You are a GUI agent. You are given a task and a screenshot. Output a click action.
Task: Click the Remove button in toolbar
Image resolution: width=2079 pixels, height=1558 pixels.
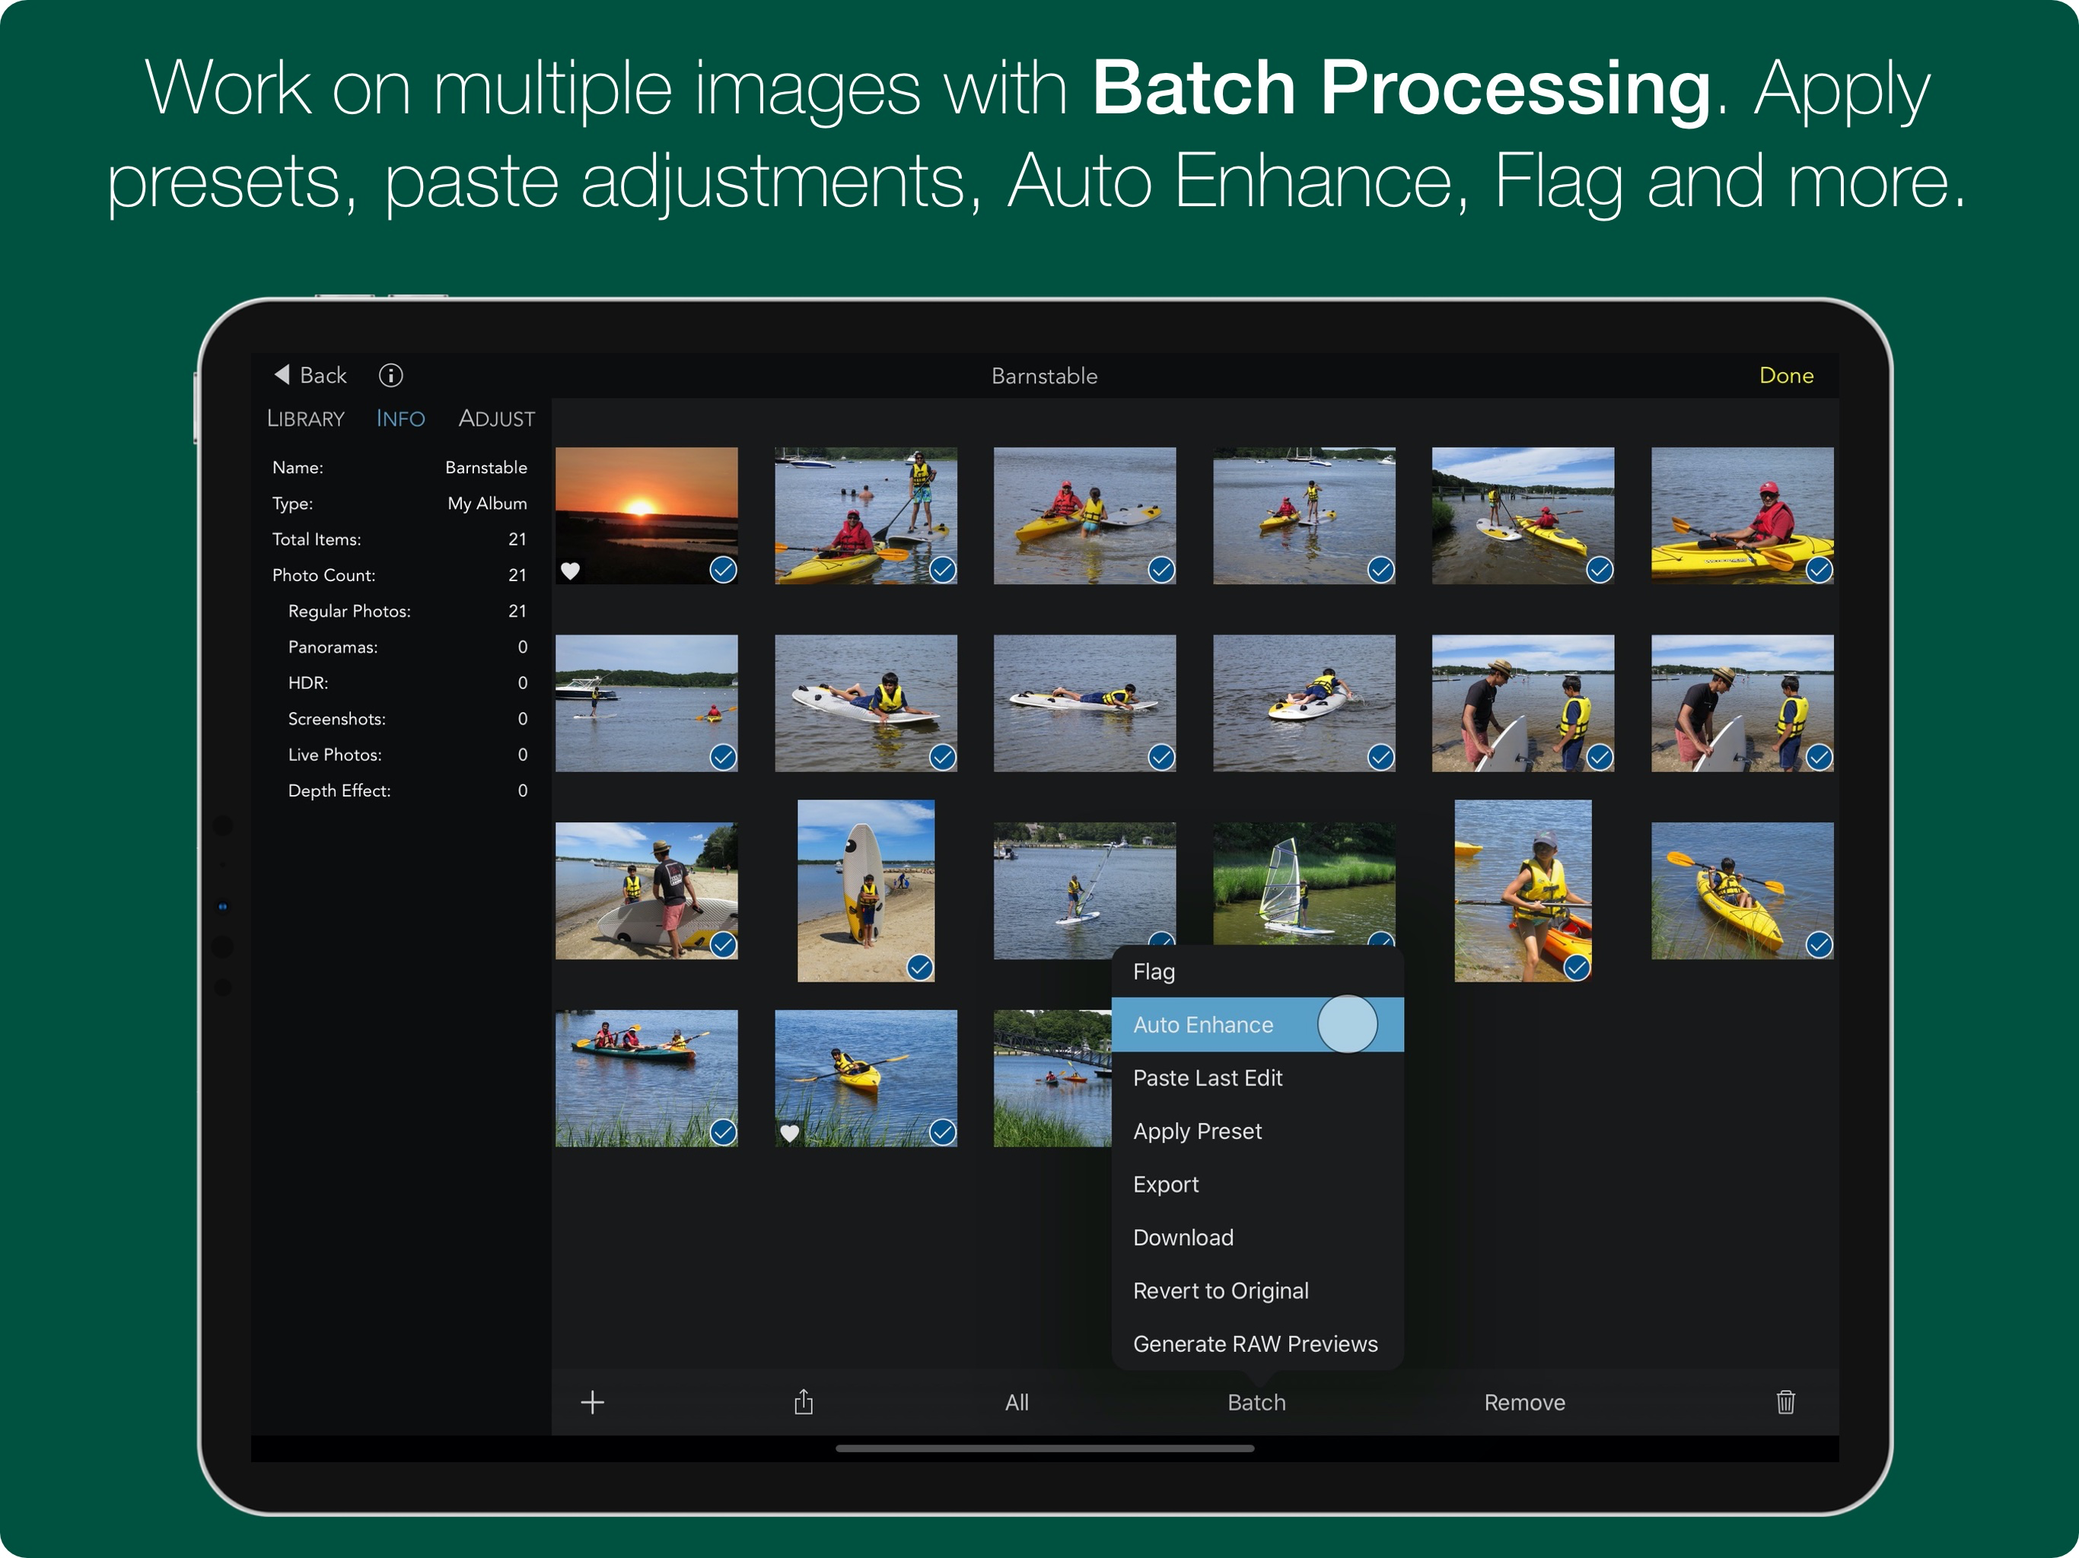(1523, 1402)
